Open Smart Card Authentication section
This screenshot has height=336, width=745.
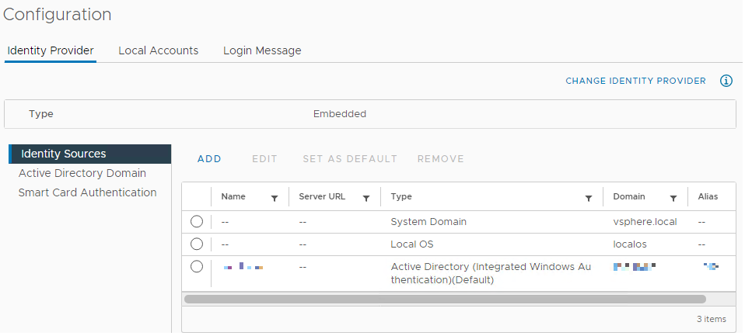click(x=87, y=193)
